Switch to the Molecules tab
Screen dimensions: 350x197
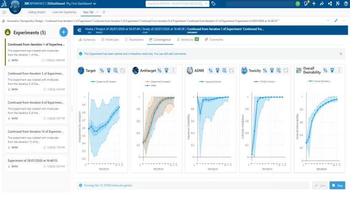click(x=109, y=40)
